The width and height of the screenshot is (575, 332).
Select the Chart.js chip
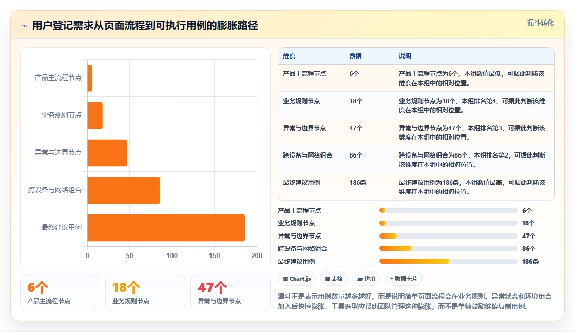click(297, 279)
